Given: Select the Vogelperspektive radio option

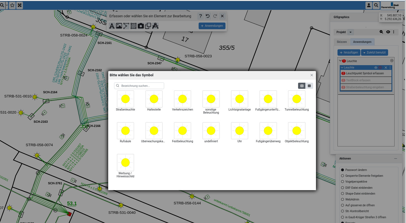Looking at the screenshot, I should point(343,182).
